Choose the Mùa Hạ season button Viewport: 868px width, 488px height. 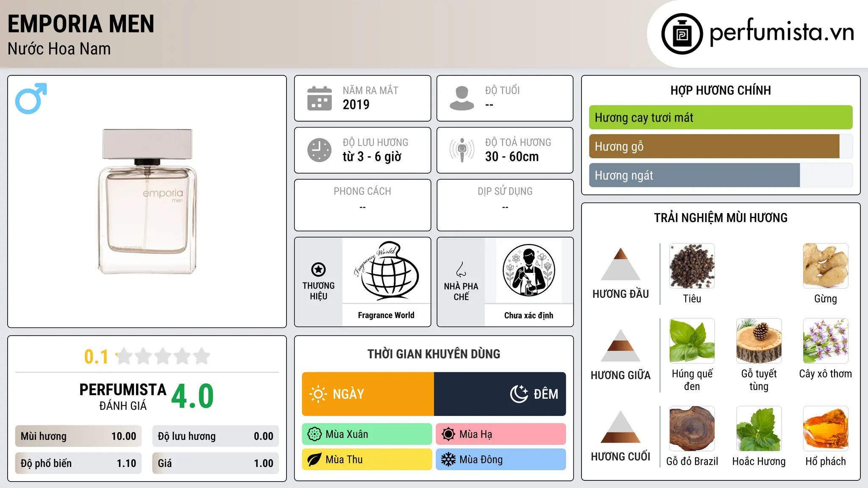tap(501, 434)
